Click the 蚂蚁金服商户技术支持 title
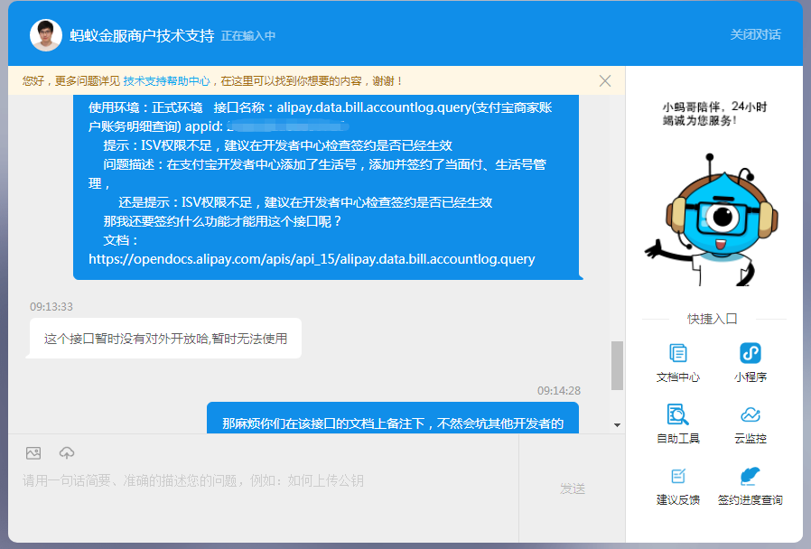The image size is (811, 549). (x=142, y=35)
